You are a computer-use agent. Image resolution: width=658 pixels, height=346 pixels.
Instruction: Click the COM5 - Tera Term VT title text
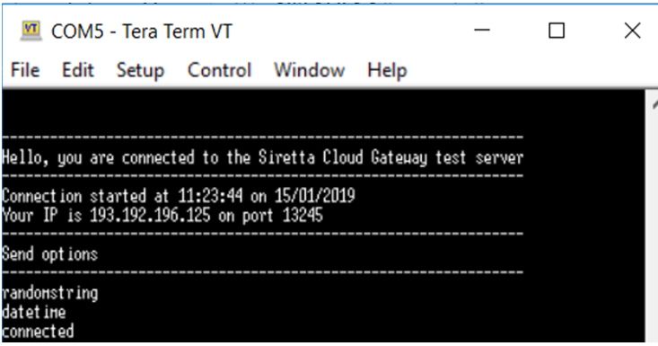(142, 31)
